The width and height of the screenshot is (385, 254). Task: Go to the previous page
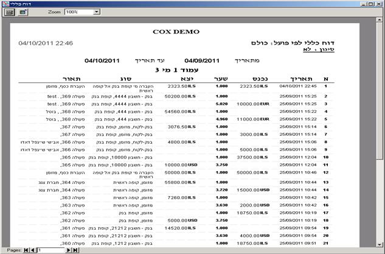32,250
